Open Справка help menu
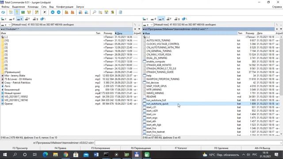This screenshot has width=283, height=159. click(277, 7)
